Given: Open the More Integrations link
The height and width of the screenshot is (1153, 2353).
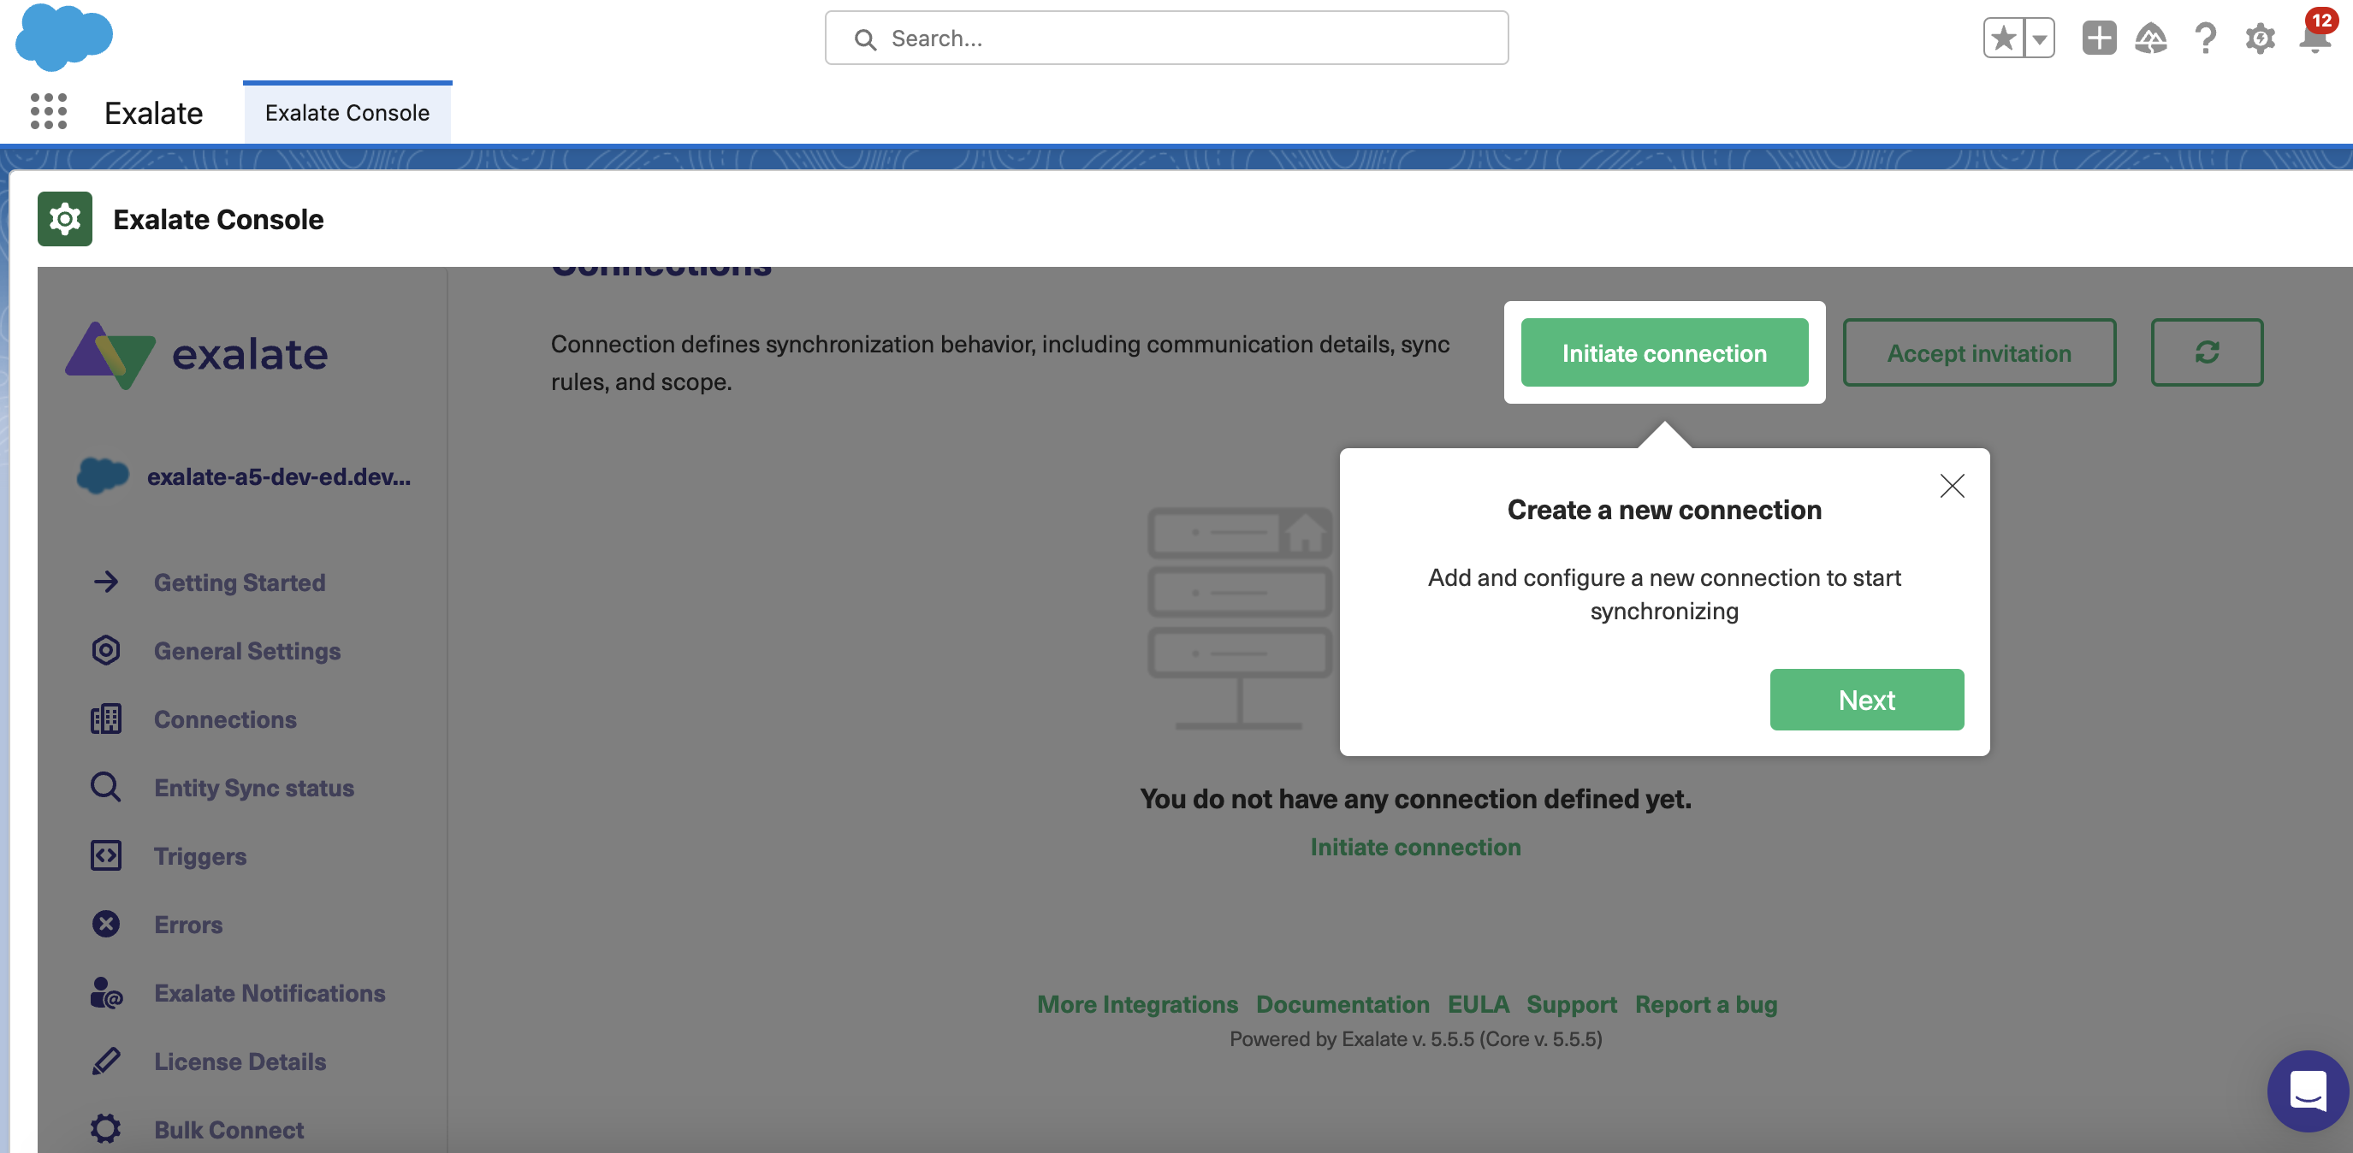Looking at the screenshot, I should (x=1137, y=1004).
